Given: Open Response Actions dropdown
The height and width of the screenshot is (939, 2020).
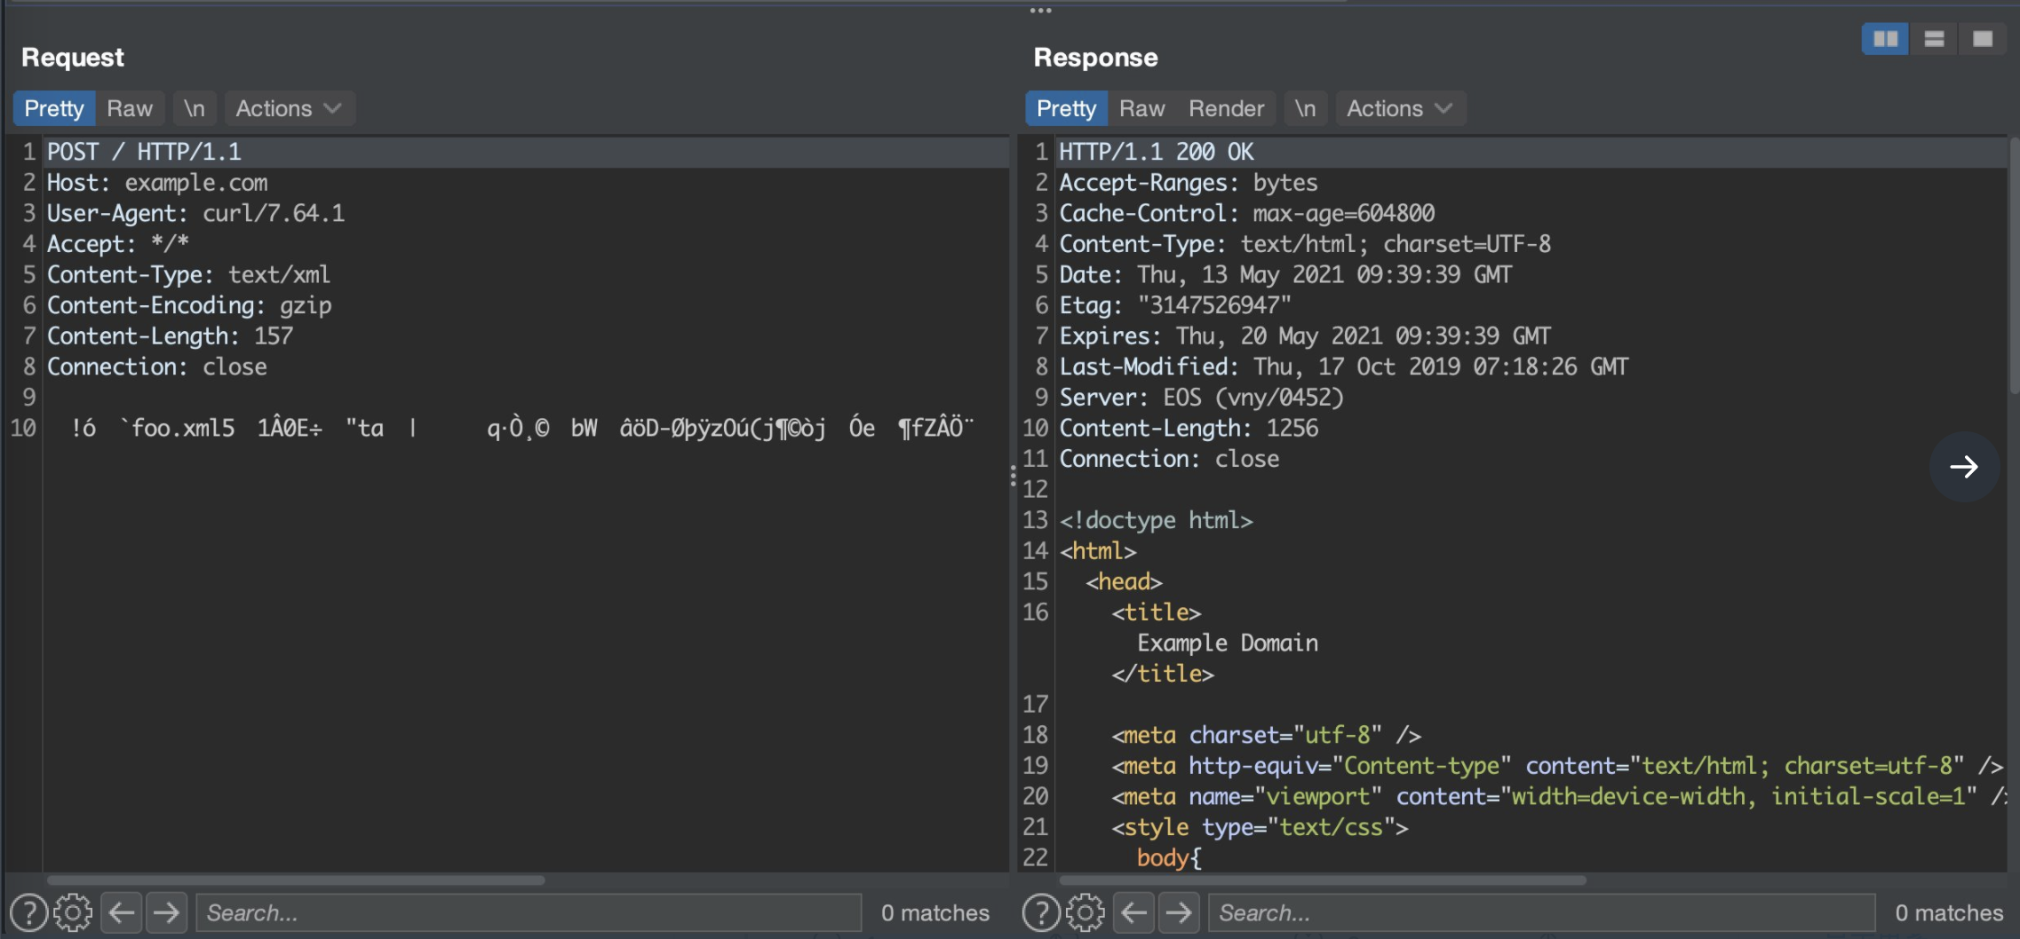Looking at the screenshot, I should [x=1401, y=108].
